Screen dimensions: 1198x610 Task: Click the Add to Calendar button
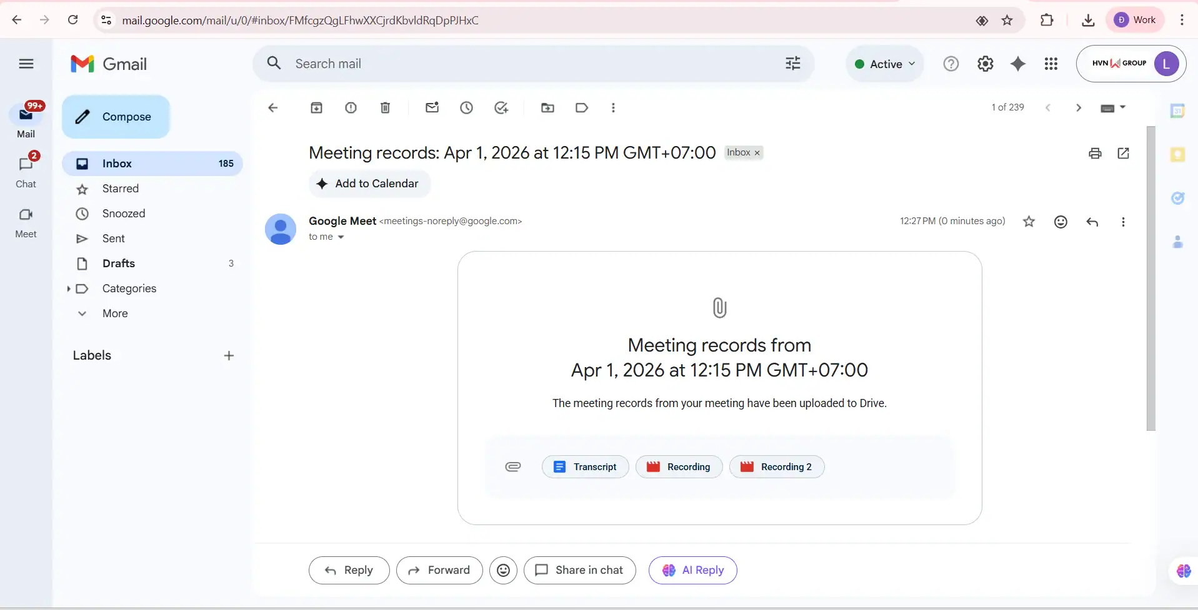[x=369, y=184]
